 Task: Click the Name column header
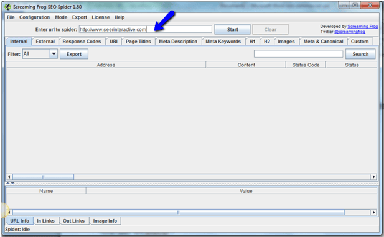(x=46, y=191)
